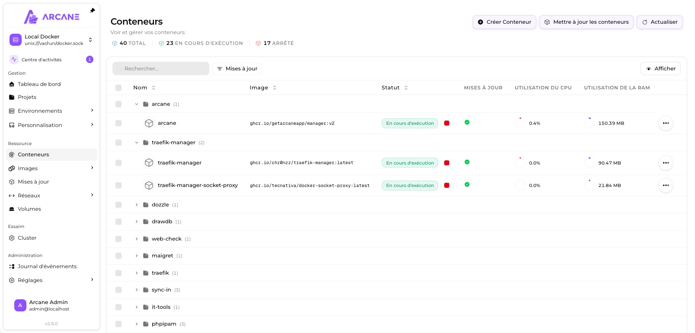Stop the traefik-manager container
Viewport: 695px width, 333px height.
(447, 163)
